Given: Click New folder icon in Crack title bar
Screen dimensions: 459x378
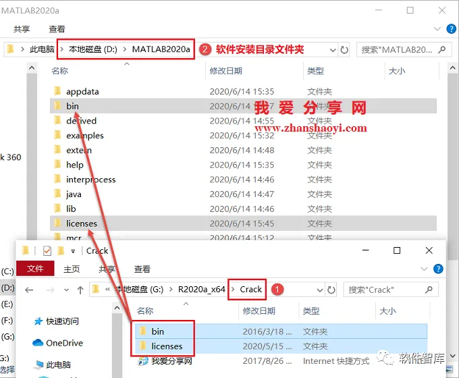Looking at the screenshot, I should pos(61,251).
